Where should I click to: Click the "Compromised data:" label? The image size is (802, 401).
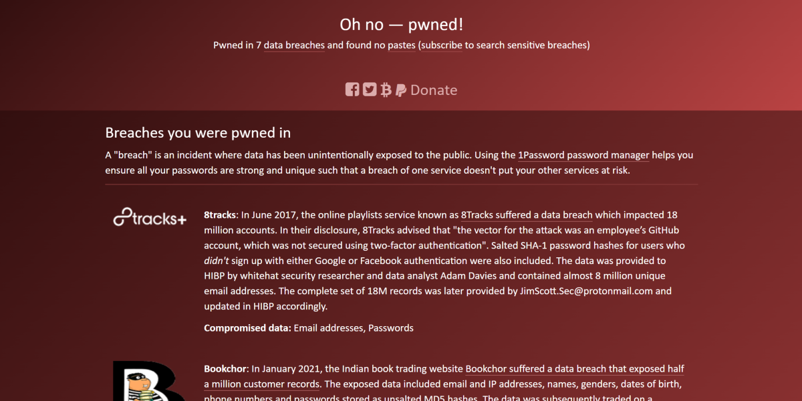(247, 328)
